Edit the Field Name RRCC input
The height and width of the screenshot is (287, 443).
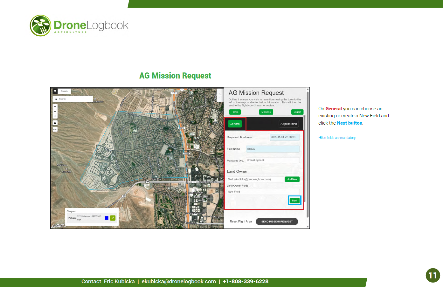(x=273, y=149)
